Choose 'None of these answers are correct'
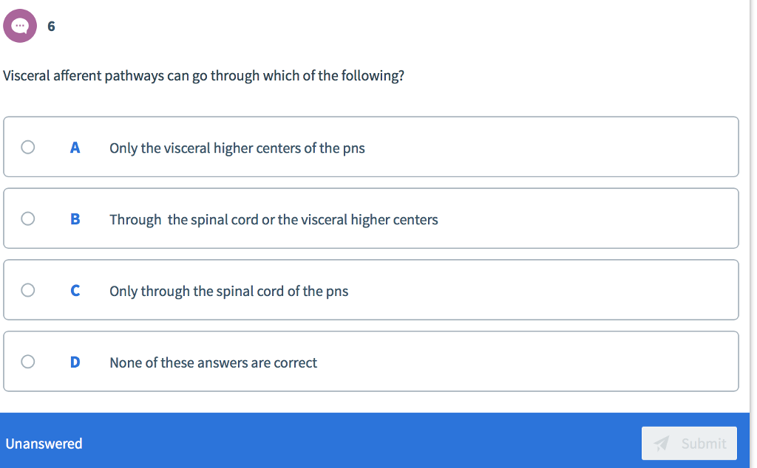This screenshot has height=468, width=757. [213, 362]
